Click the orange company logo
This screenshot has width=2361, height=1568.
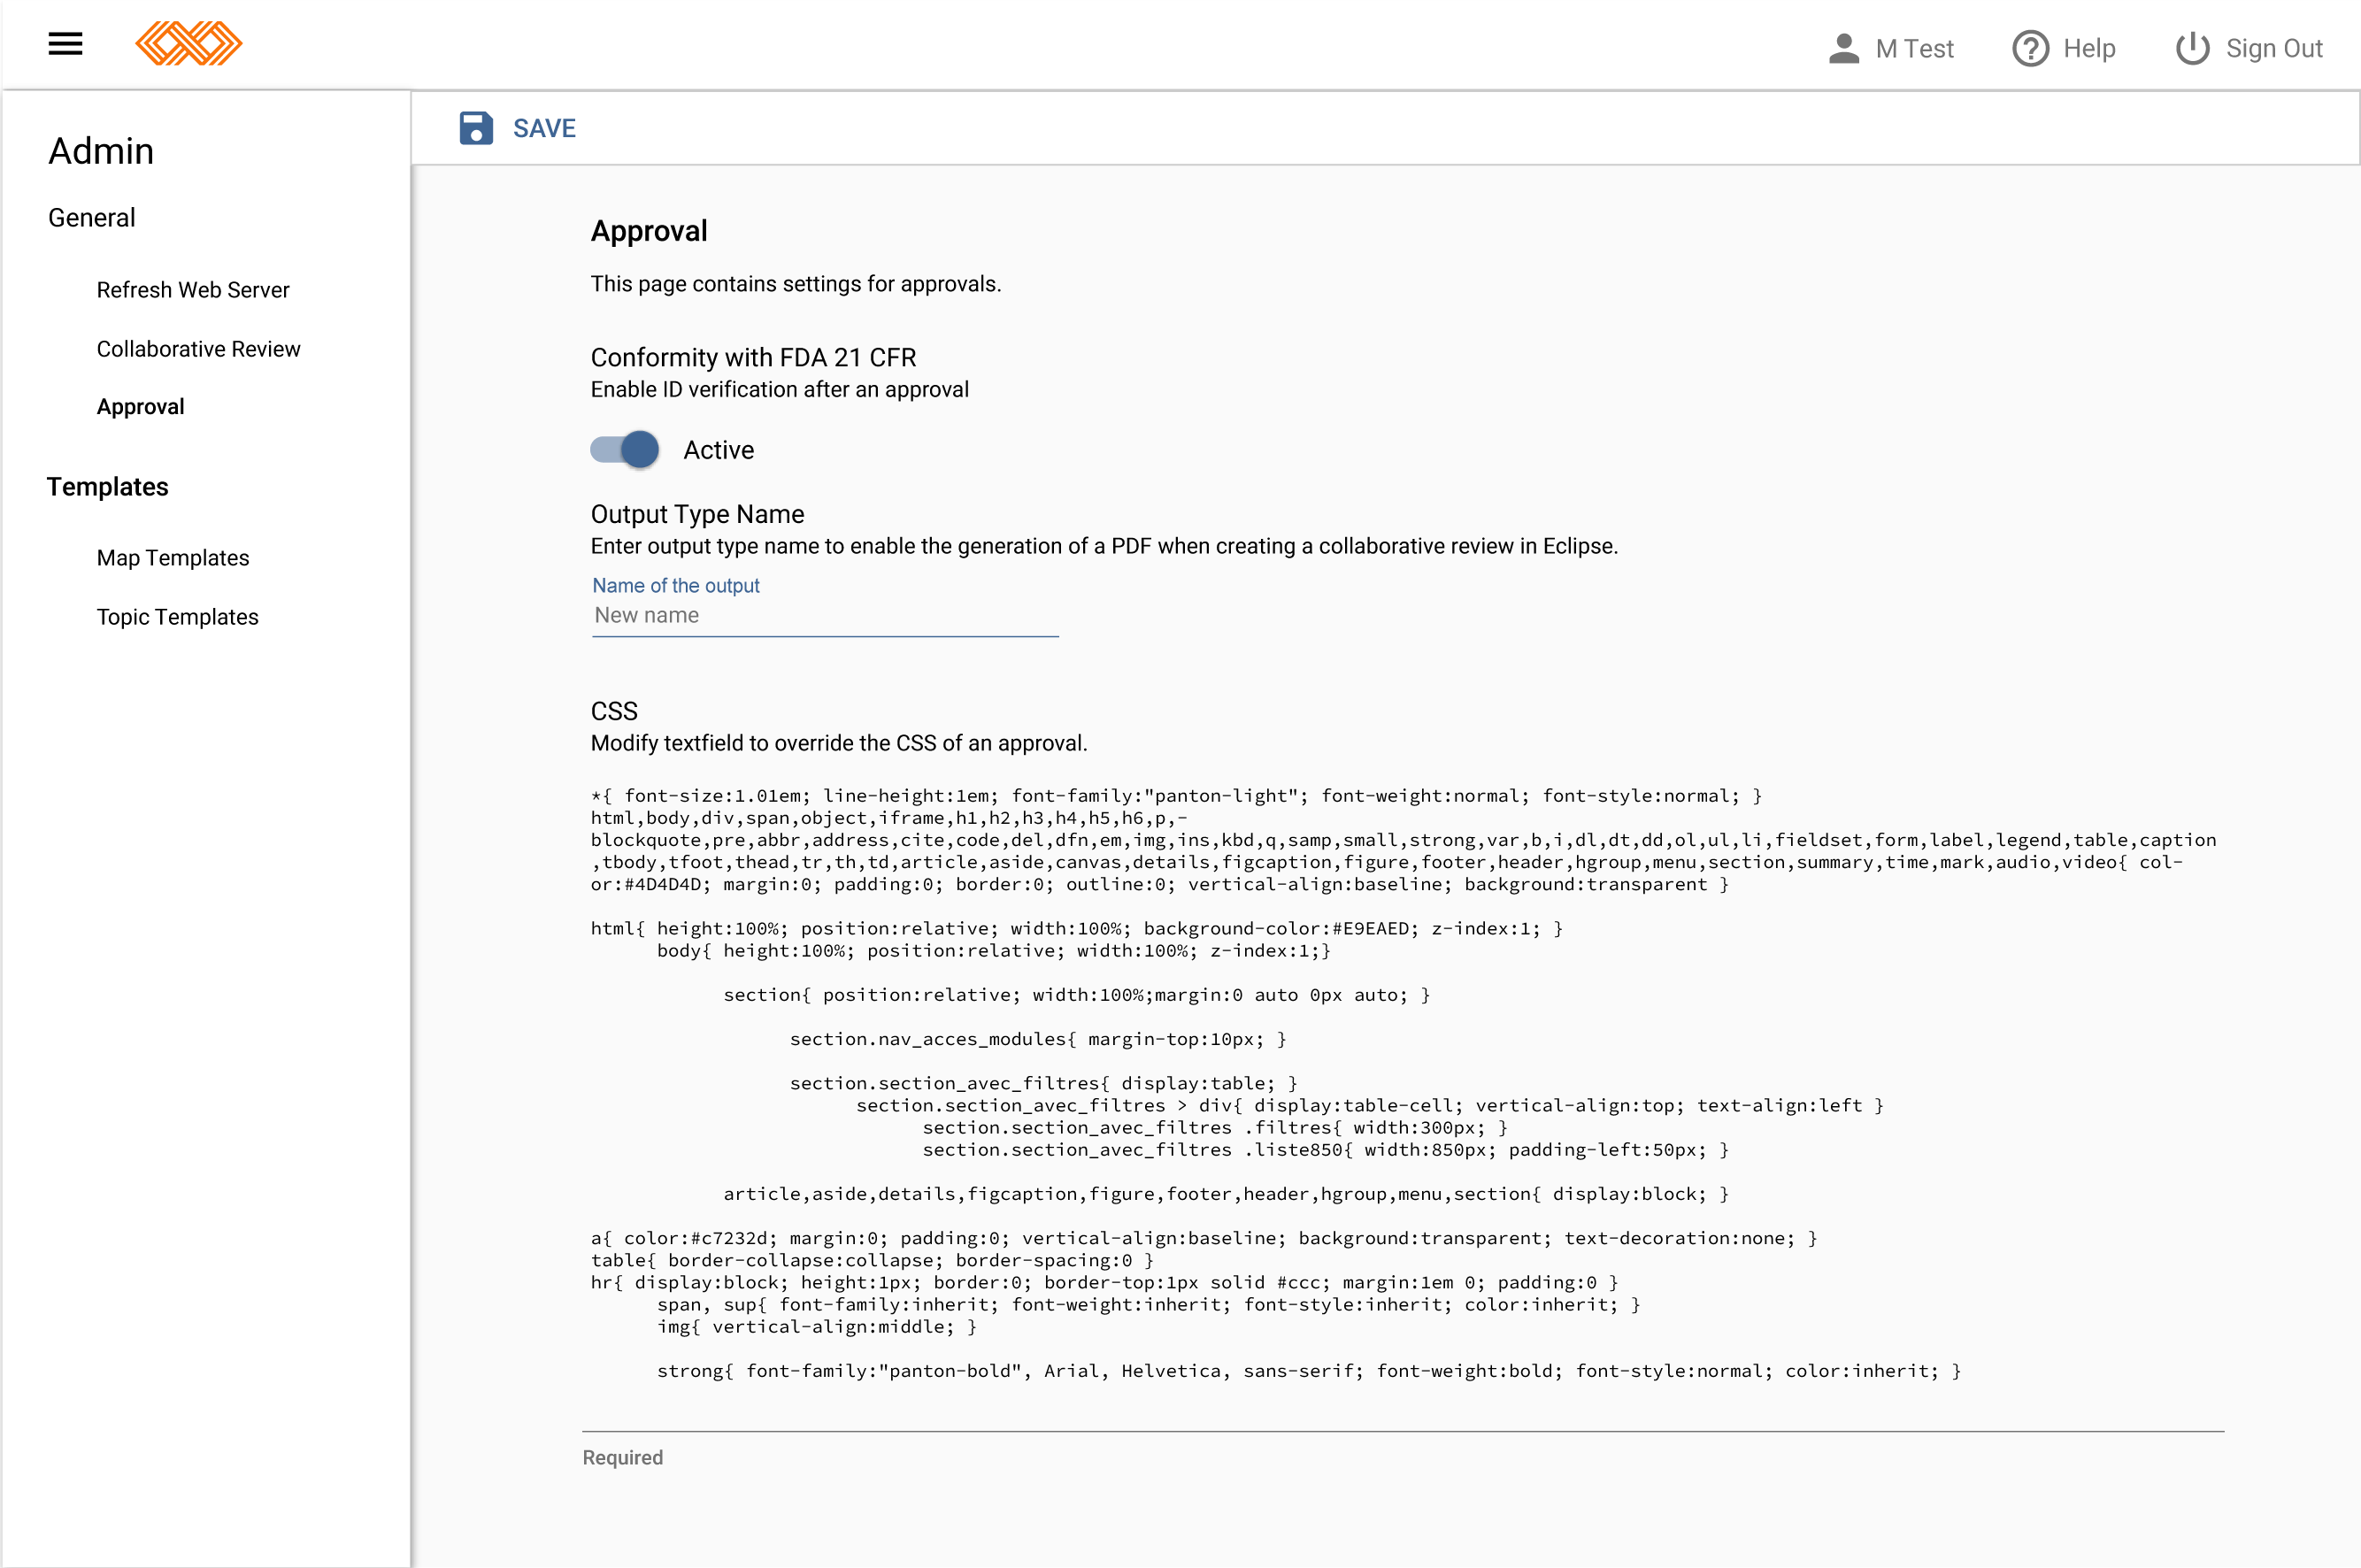pos(189,44)
